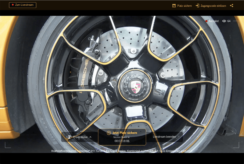Click the eye viewers icon
Image resolution: width=244 pixels, height=164 pixels.
(x=224, y=21)
